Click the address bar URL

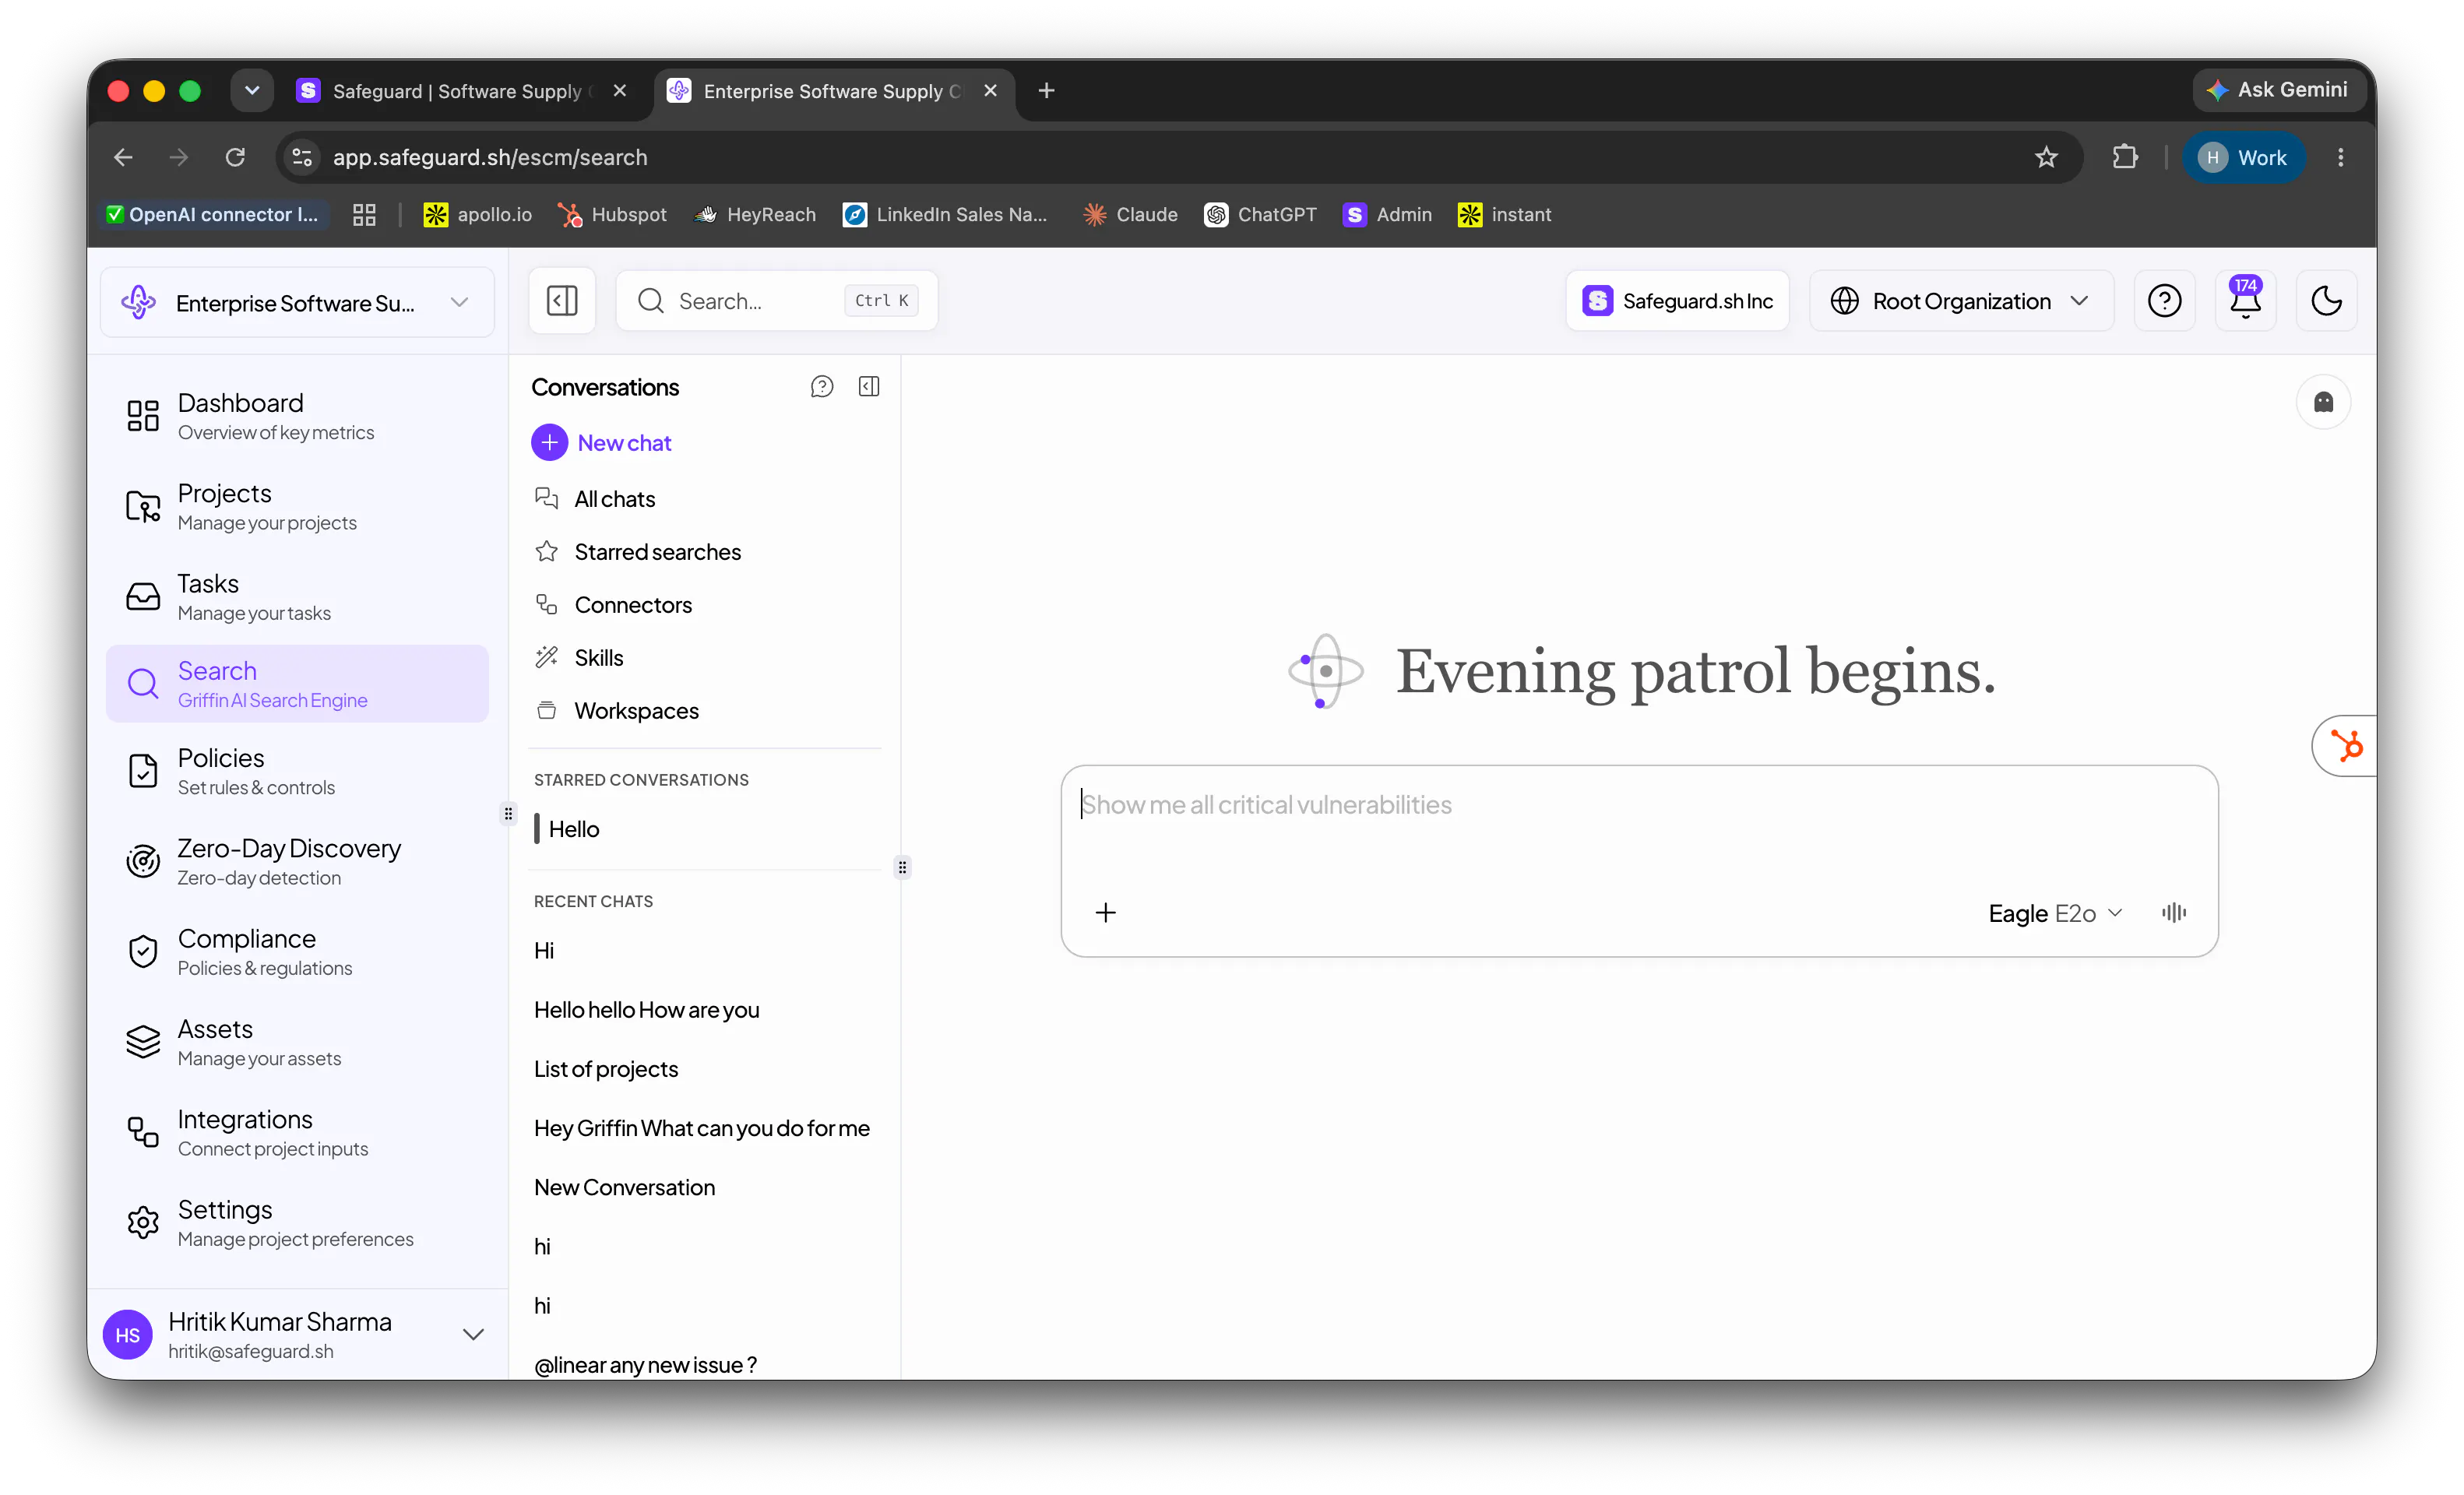pos(490,157)
